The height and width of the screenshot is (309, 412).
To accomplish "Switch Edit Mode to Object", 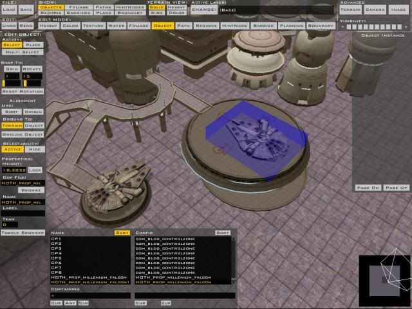I will [163, 26].
